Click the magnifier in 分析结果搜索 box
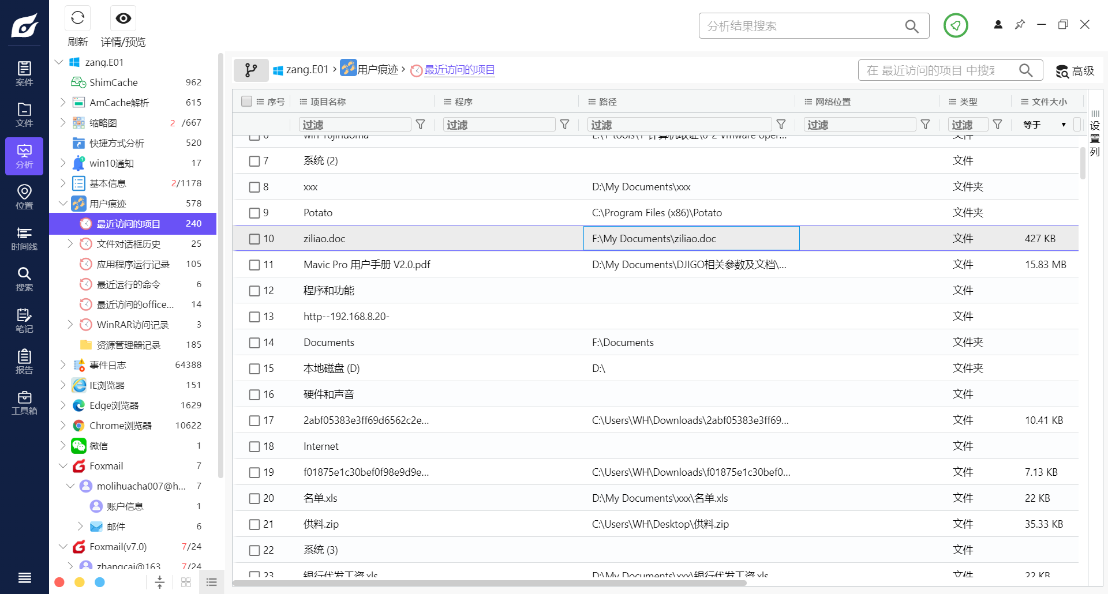 [912, 26]
